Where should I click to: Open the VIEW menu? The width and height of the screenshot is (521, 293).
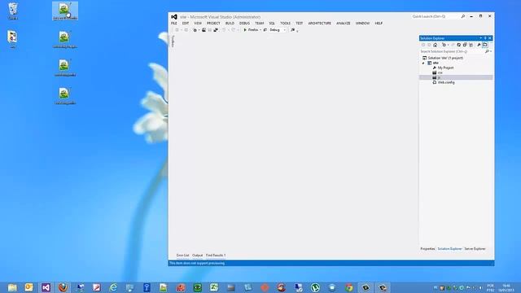(x=198, y=24)
